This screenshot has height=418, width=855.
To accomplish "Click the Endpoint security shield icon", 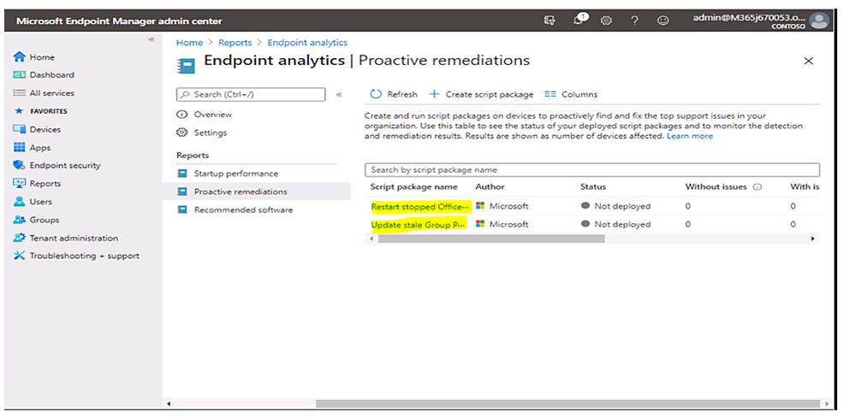I will tap(20, 165).
